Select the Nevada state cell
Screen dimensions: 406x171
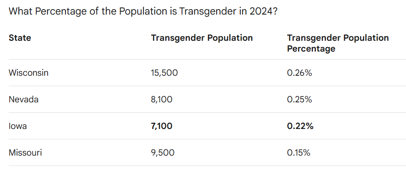coord(23,99)
